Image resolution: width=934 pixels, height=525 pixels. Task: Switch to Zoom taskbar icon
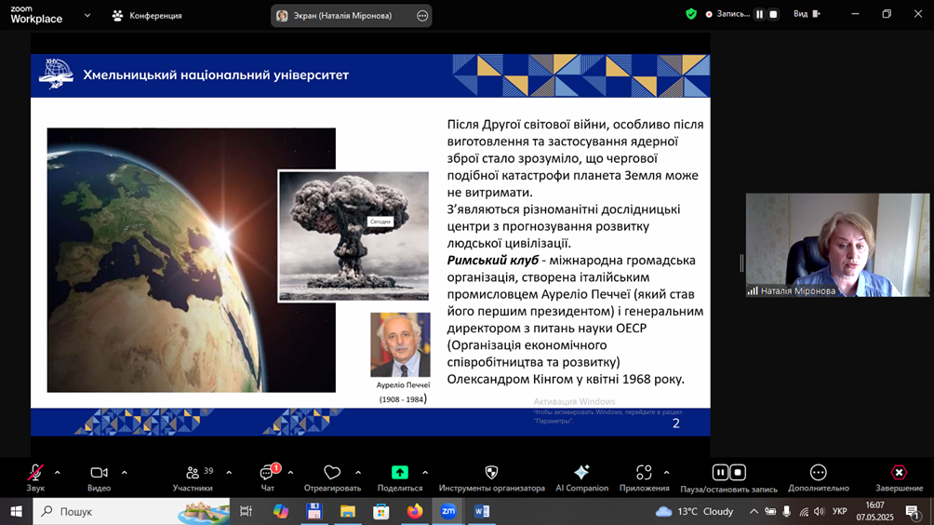[448, 511]
